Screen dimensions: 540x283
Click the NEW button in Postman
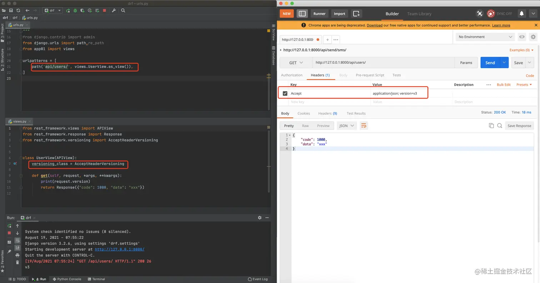(286, 14)
